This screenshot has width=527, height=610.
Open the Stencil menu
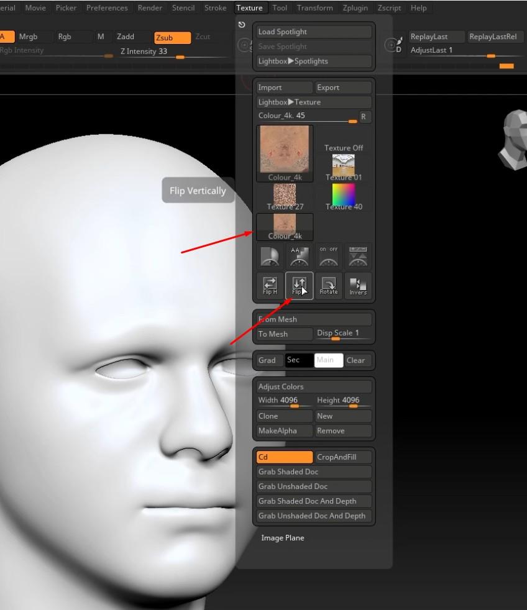click(x=183, y=8)
